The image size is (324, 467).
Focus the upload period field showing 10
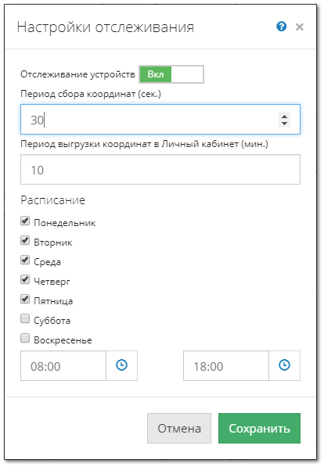(x=160, y=170)
